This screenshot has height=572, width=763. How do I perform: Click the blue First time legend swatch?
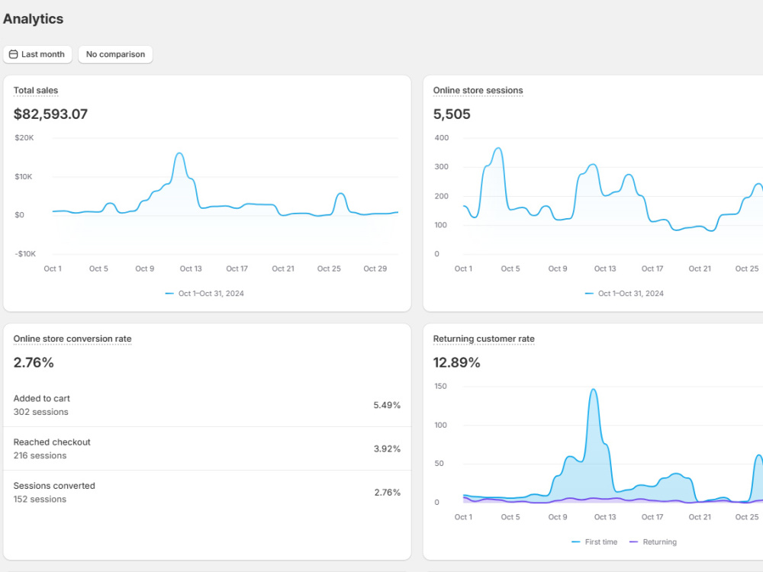point(575,542)
